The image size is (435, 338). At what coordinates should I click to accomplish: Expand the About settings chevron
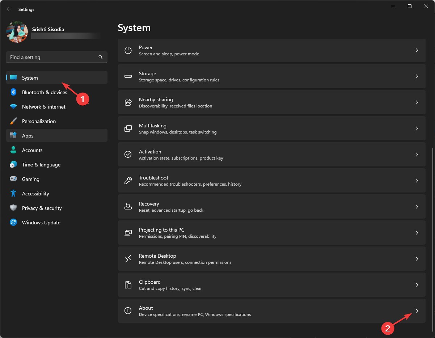coord(417,311)
